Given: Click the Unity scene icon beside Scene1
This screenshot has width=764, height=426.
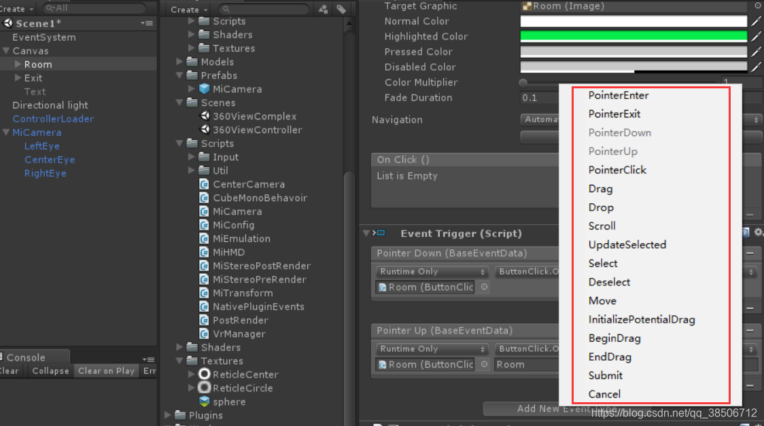Looking at the screenshot, I should tap(8, 23).
